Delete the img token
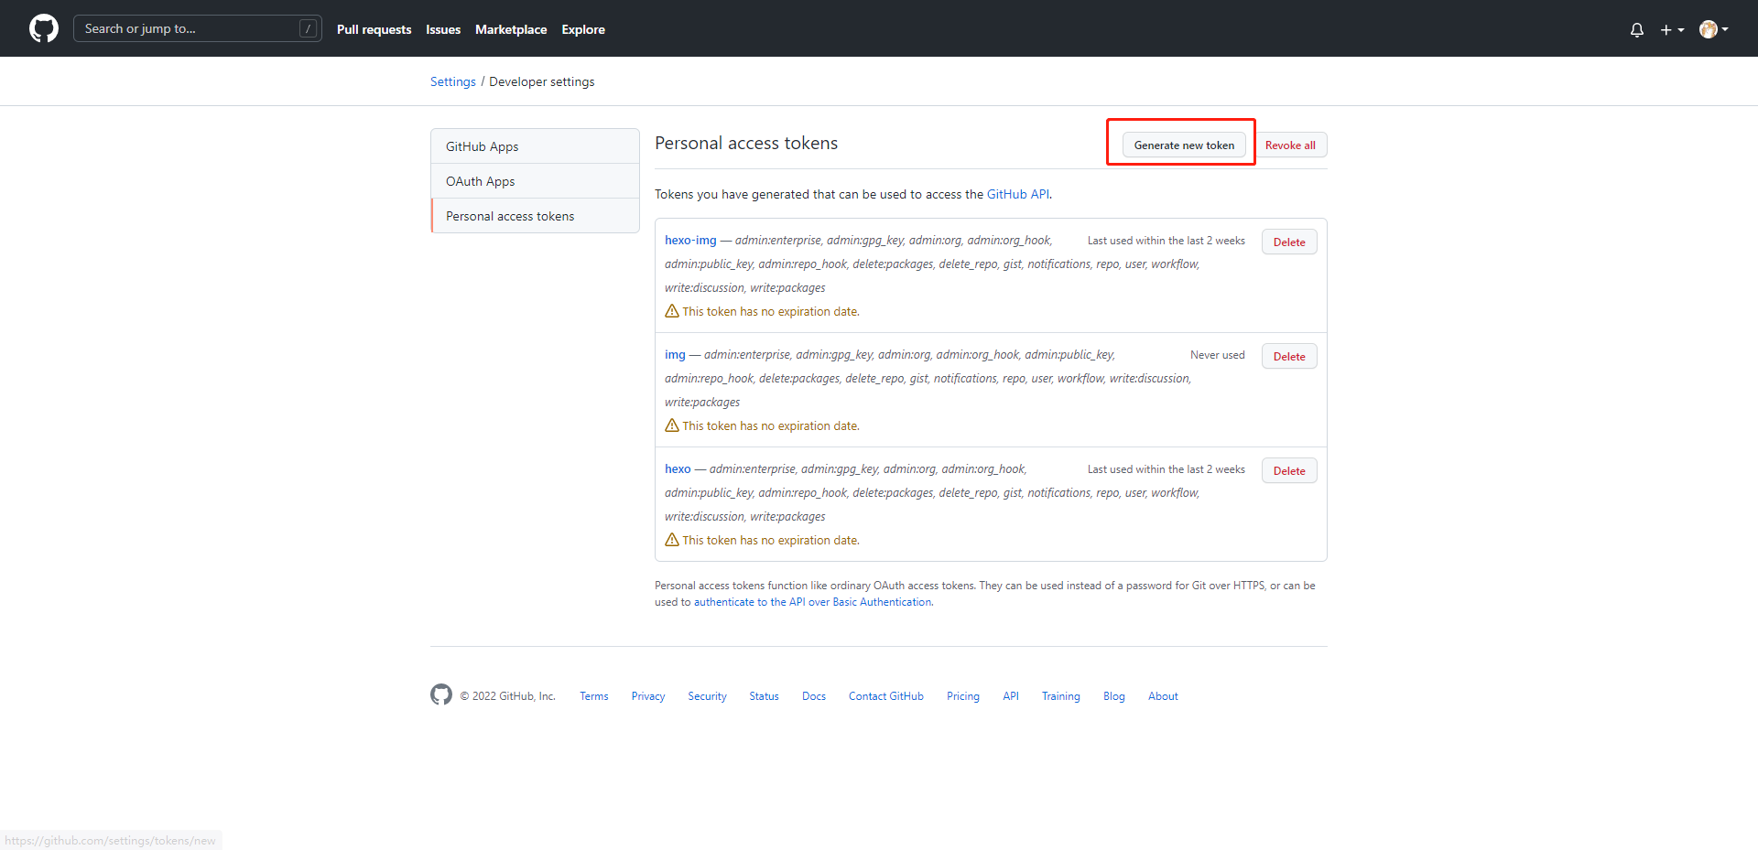Viewport: 1758px width, 850px height. click(x=1289, y=356)
